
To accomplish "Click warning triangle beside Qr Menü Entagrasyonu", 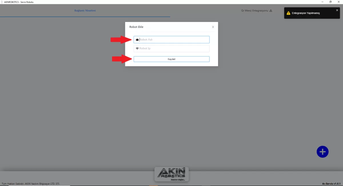I will coord(271,11).
